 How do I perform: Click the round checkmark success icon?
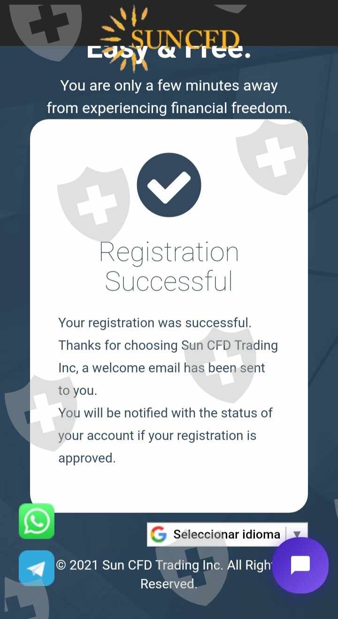pos(169,185)
